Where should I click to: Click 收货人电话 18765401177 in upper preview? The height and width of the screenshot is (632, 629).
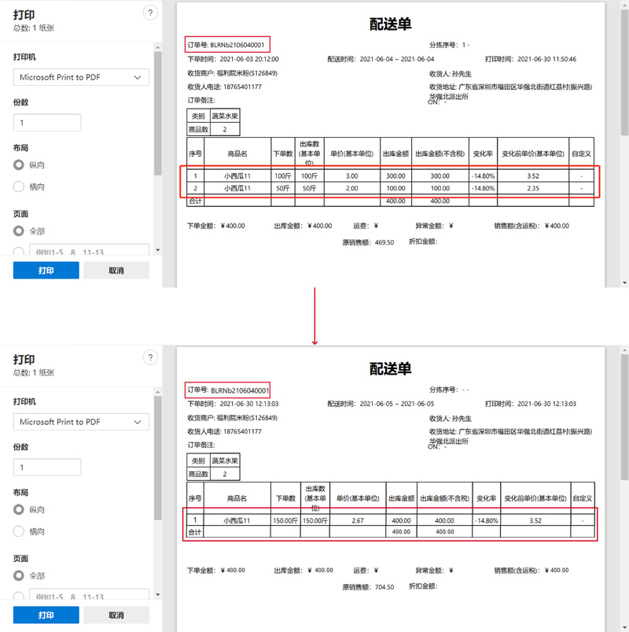point(224,87)
